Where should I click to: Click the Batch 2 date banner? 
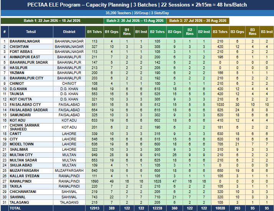[x=135, y=21]
